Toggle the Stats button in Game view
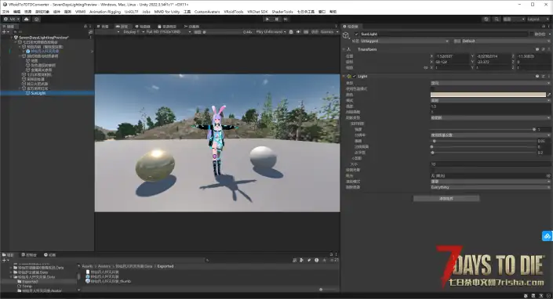The image size is (553, 299). pyautogui.click(x=314, y=32)
